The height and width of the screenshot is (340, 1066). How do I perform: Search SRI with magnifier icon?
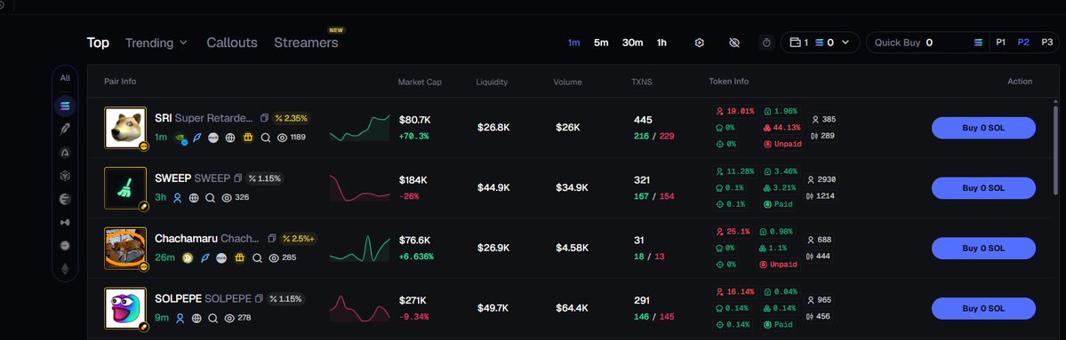pos(266,137)
